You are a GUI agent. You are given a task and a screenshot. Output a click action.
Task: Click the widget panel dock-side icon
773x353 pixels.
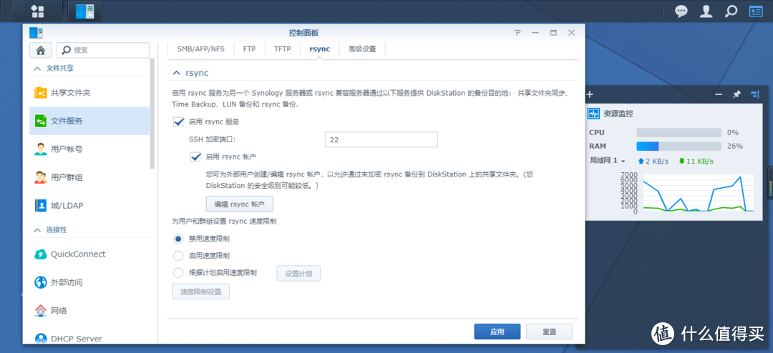tap(755, 94)
